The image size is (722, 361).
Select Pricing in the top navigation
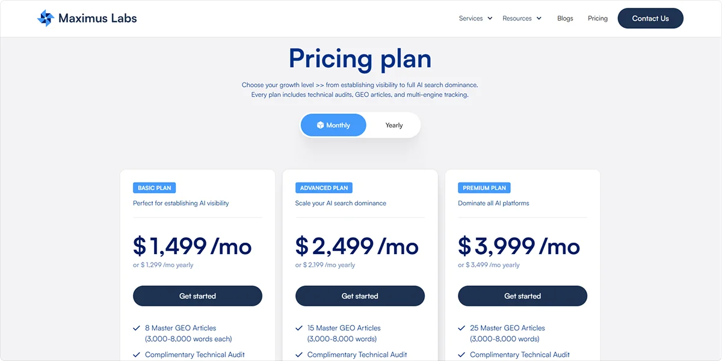coord(597,18)
